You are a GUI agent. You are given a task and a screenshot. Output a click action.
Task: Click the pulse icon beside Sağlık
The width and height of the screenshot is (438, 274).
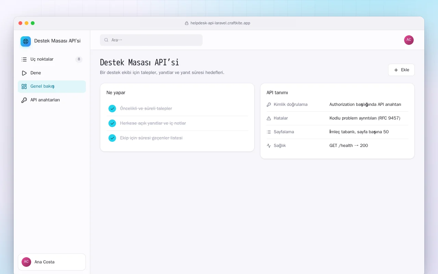point(269,146)
